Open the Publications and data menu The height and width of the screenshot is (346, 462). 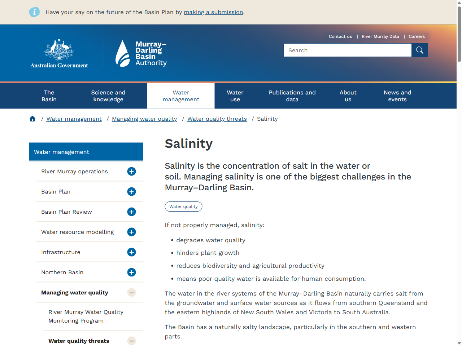pyautogui.click(x=292, y=96)
